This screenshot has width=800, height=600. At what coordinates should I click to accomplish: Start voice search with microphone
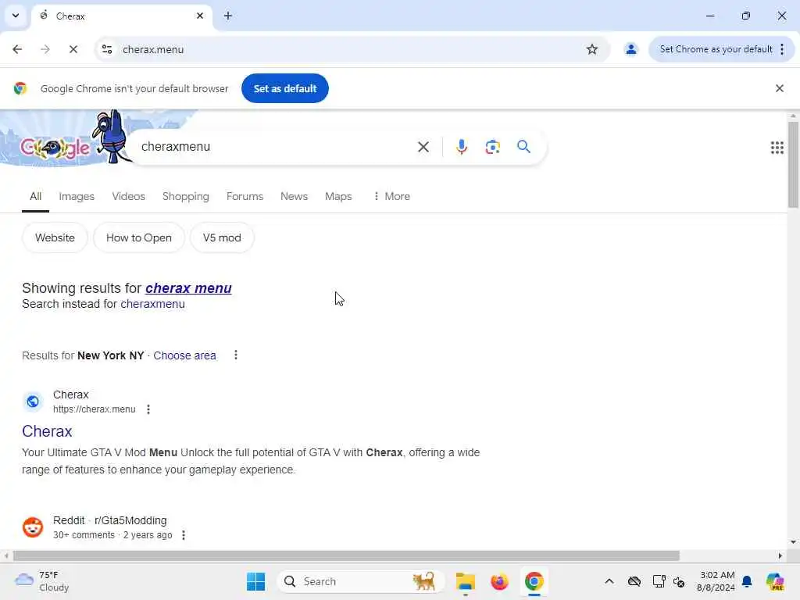point(461,147)
